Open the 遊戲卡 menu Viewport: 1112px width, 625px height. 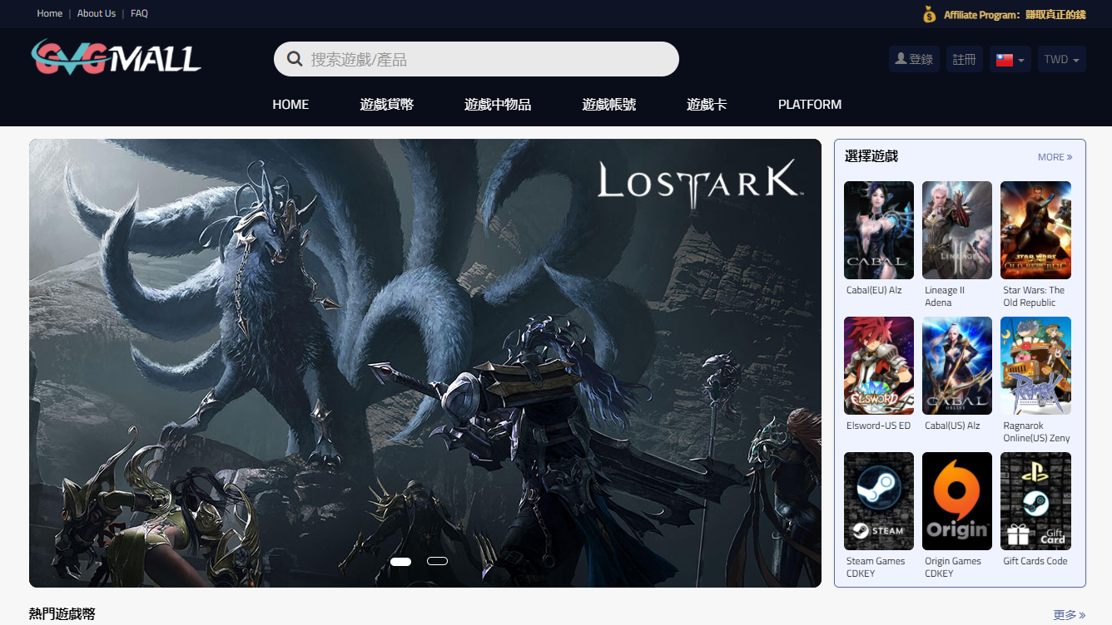pyautogui.click(x=707, y=105)
